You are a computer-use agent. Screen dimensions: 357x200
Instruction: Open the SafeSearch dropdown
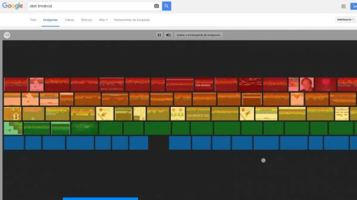click(346, 20)
